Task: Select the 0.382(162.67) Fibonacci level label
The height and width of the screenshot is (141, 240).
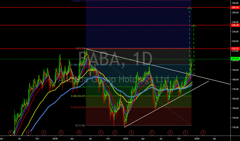Action: (x=78, y=96)
